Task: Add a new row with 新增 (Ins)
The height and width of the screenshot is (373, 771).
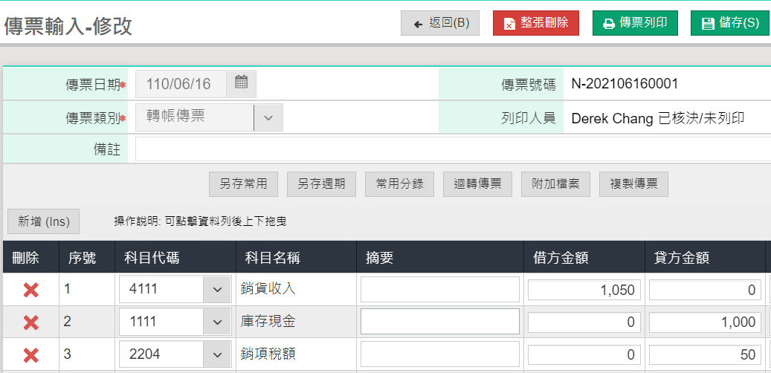Action: coord(43,221)
